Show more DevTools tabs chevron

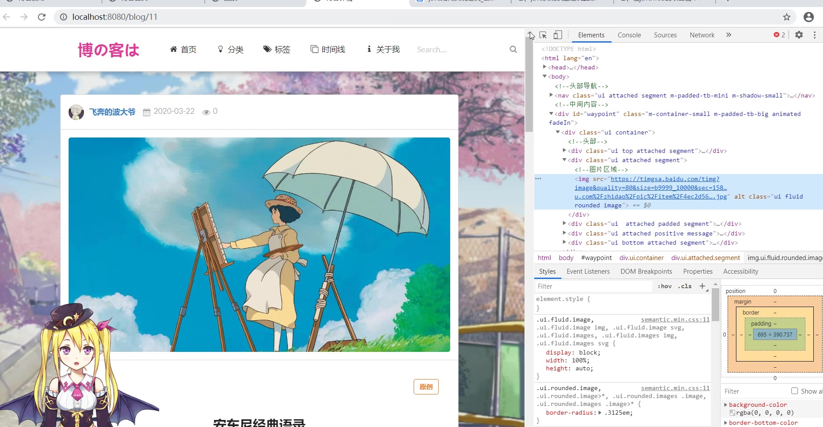point(728,35)
